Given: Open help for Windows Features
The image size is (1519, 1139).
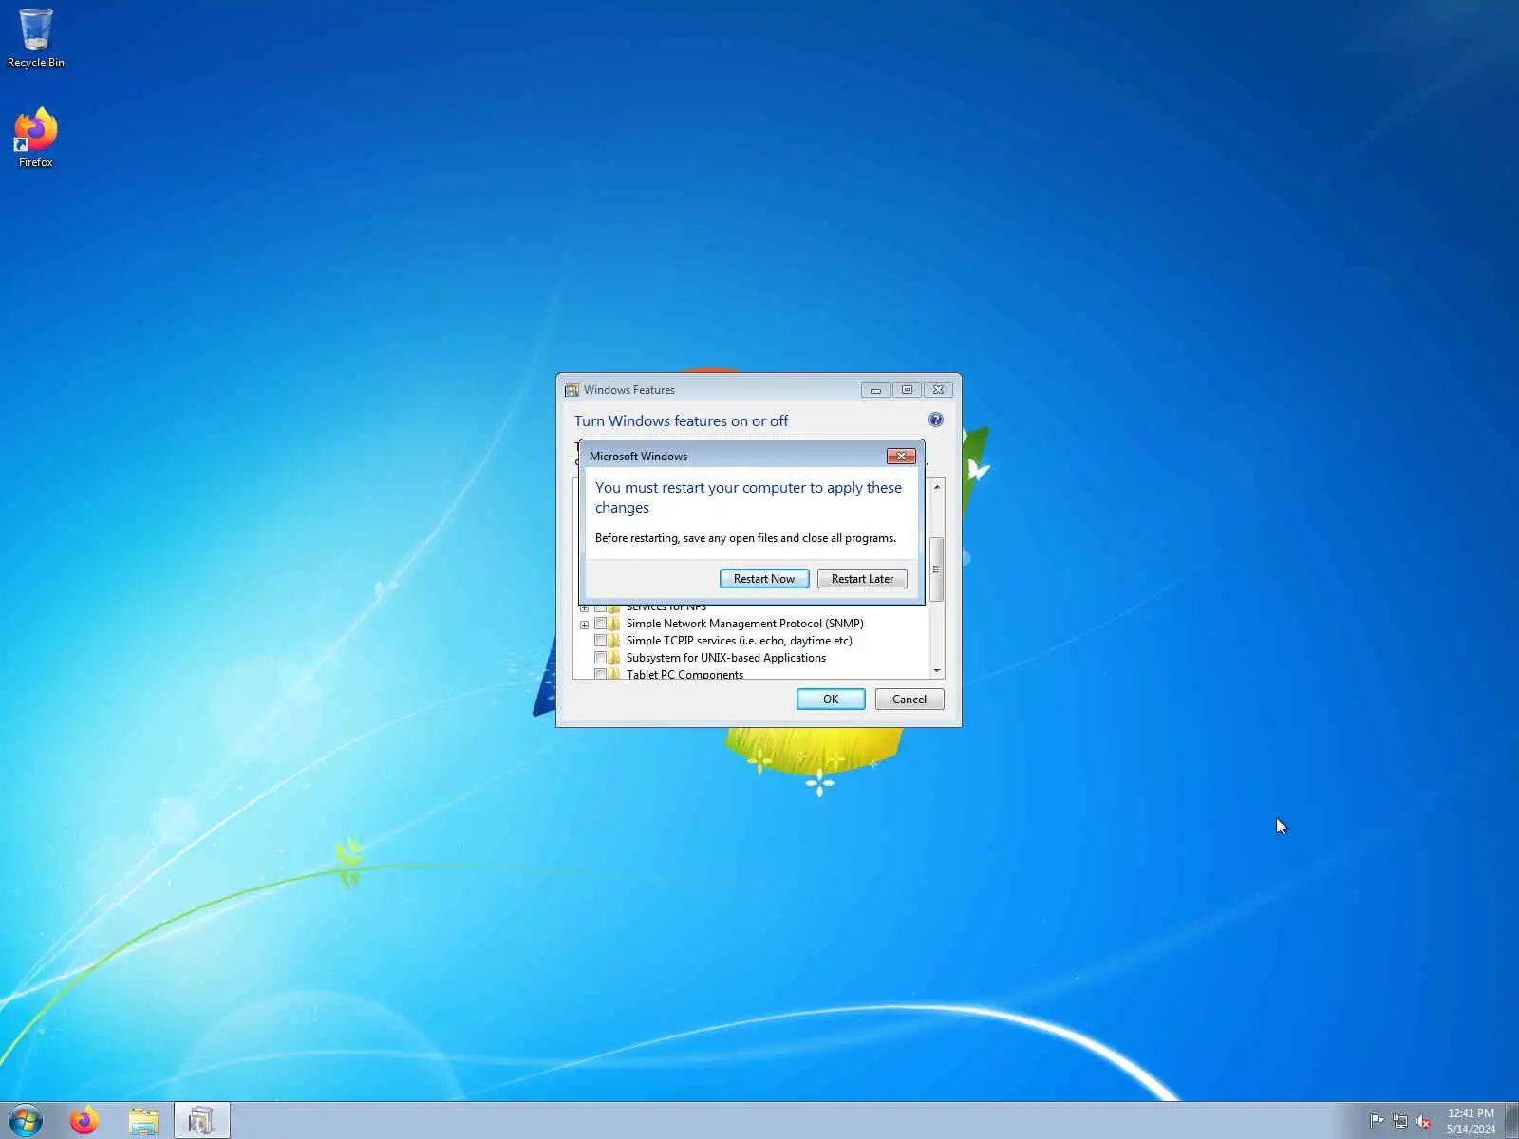Looking at the screenshot, I should (x=936, y=420).
